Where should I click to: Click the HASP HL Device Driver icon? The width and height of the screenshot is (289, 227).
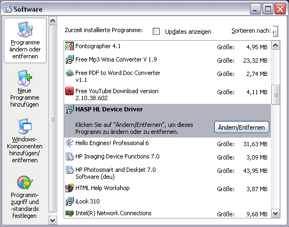pos(69,109)
